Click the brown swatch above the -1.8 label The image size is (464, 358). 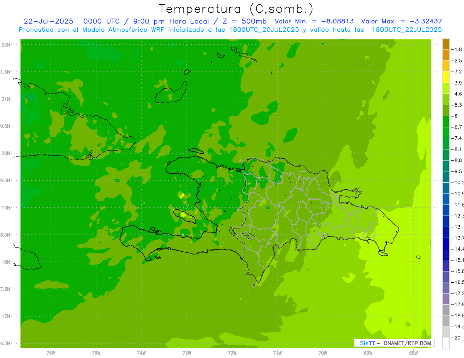point(446,44)
